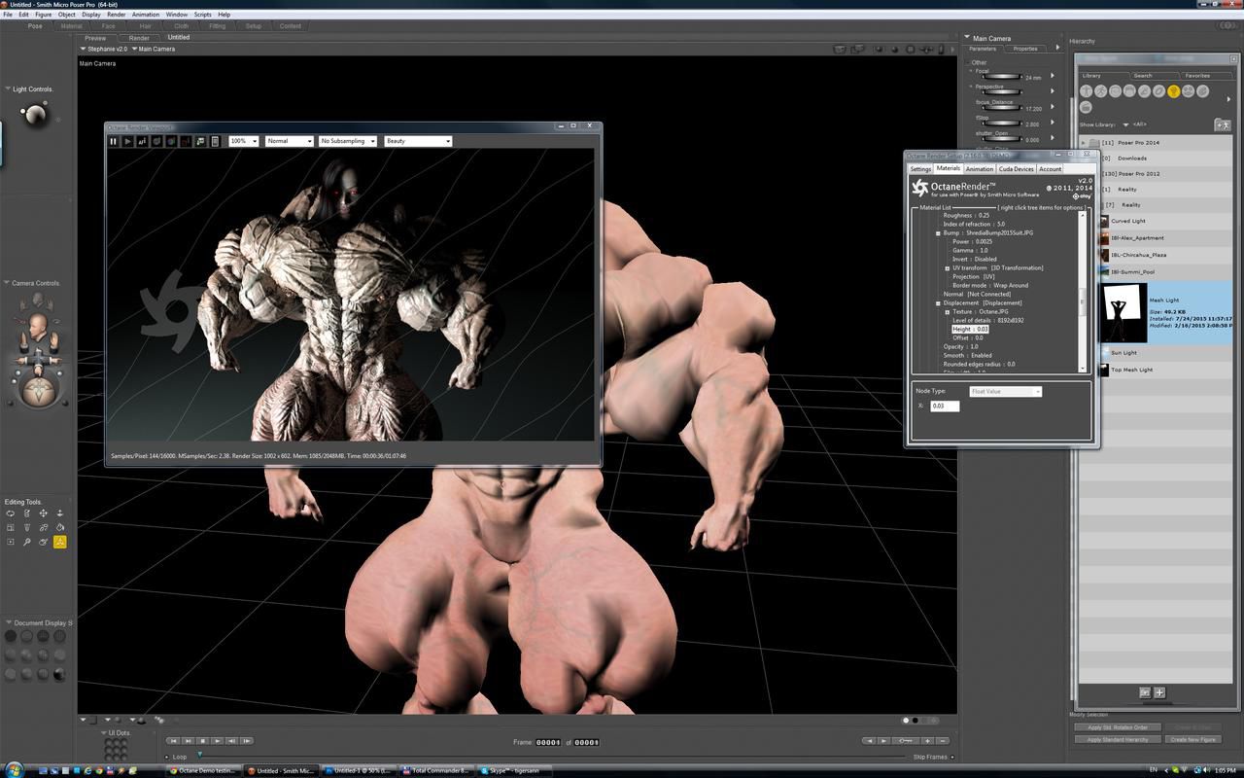
Task: Select the View Magnifier frame tool
Action: [11, 543]
